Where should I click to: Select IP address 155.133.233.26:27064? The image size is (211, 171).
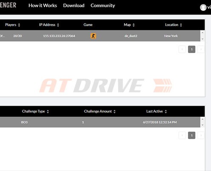pos(59,36)
